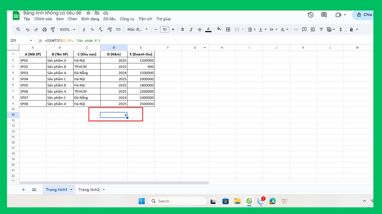
Task: Switch to the Trang tính2 sheet tab
Action: 89,189
